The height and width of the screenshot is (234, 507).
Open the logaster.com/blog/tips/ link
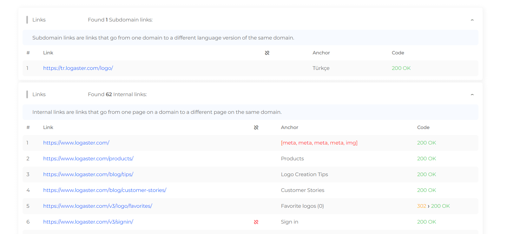pos(88,174)
